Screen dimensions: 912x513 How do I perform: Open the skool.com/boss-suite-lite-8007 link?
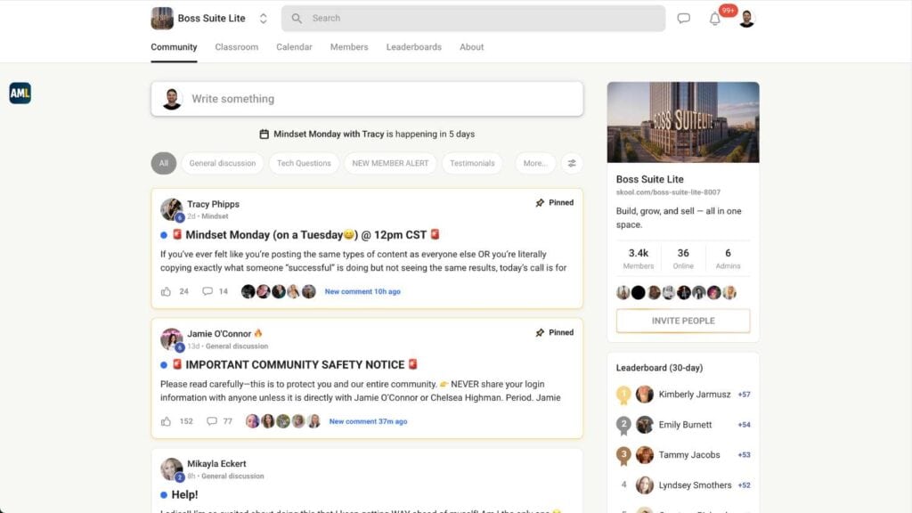point(668,192)
